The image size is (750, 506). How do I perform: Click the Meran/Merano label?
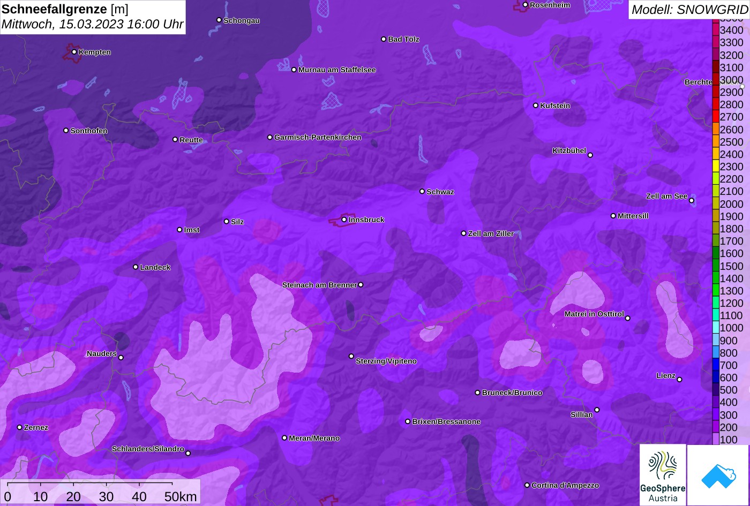(314, 438)
